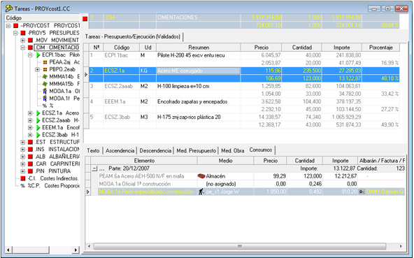
Task: Click the red square icon of .PIN PINTURA
Action: pos(30,171)
